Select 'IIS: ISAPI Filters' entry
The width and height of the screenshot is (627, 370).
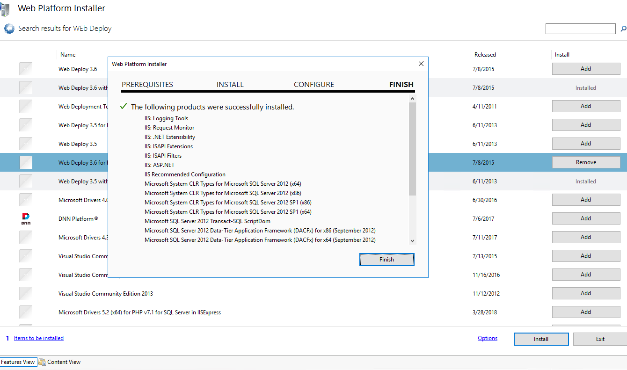163,156
